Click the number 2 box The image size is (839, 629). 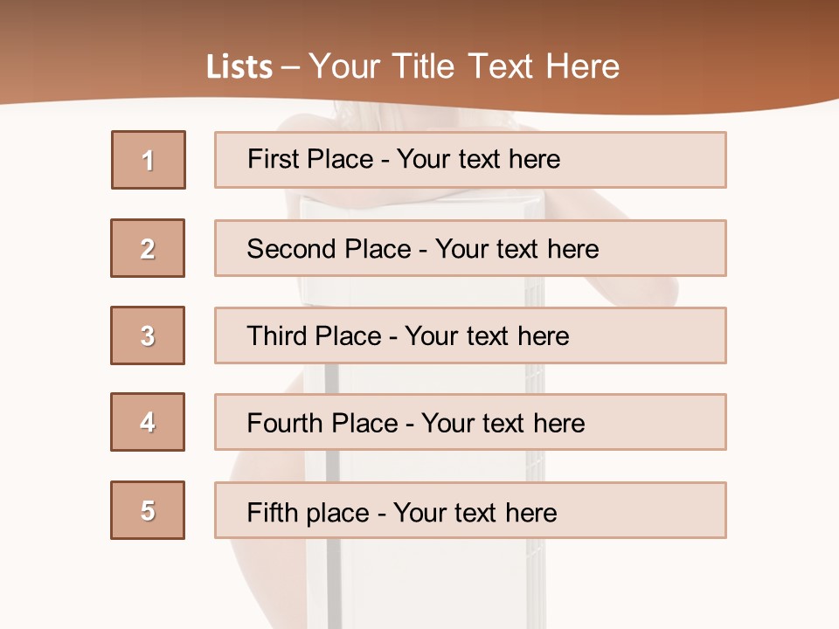tap(148, 248)
